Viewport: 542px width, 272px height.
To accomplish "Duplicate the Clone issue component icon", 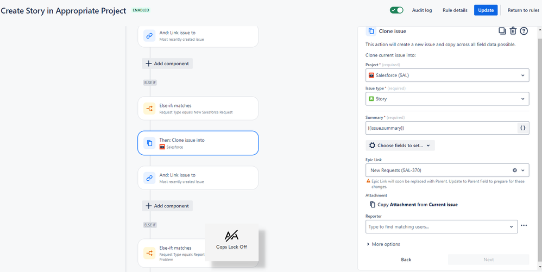I will (x=502, y=31).
